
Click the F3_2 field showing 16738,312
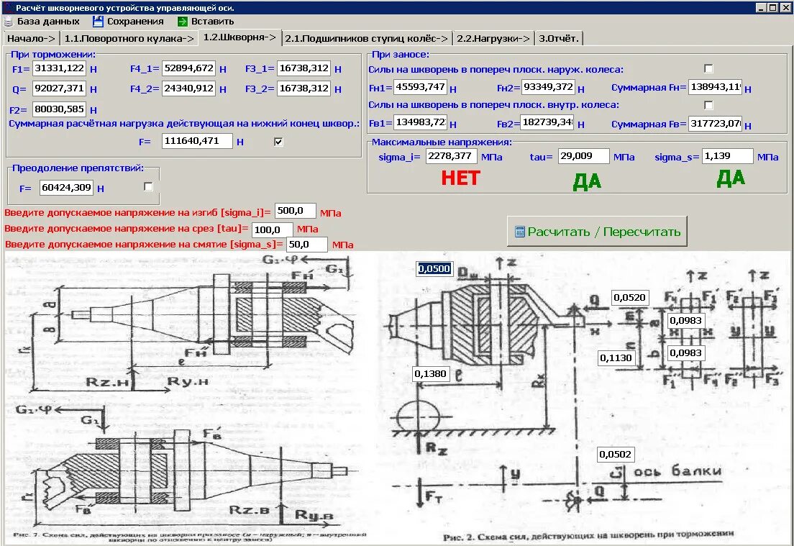304,88
